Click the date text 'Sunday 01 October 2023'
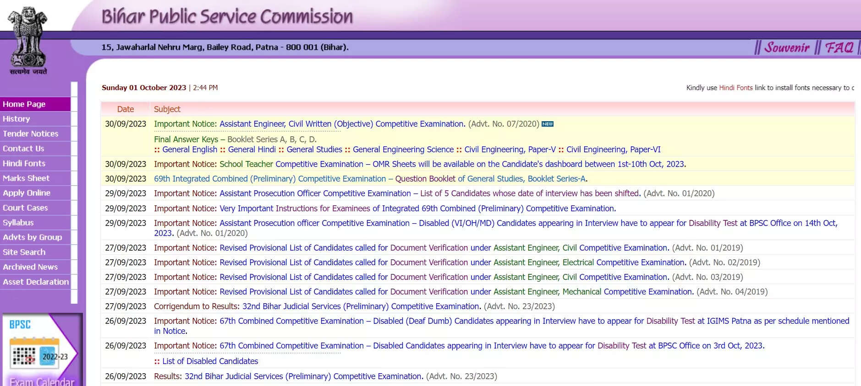The image size is (861, 386). click(x=144, y=88)
